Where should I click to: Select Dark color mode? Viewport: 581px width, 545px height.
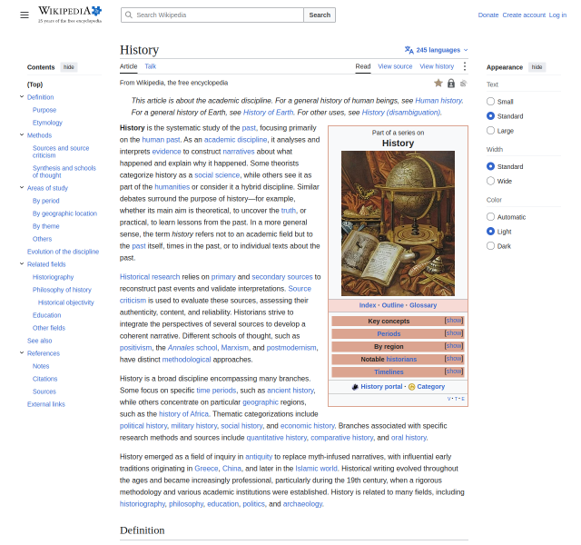click(490, 246)
